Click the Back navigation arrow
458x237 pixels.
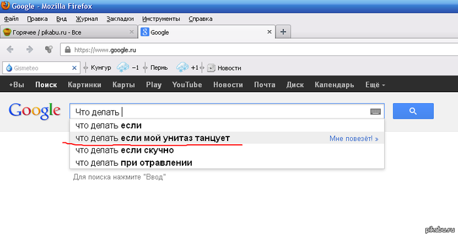[10, 50]
